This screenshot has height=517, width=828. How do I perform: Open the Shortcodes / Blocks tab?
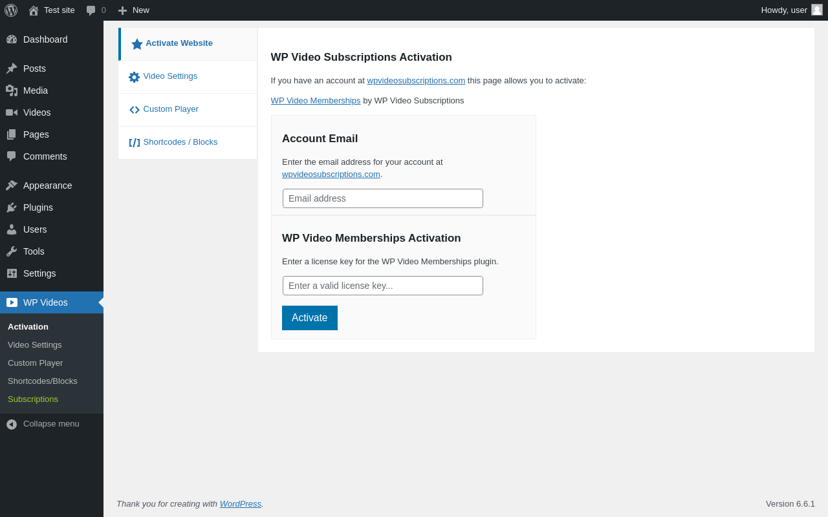point(188,143)
